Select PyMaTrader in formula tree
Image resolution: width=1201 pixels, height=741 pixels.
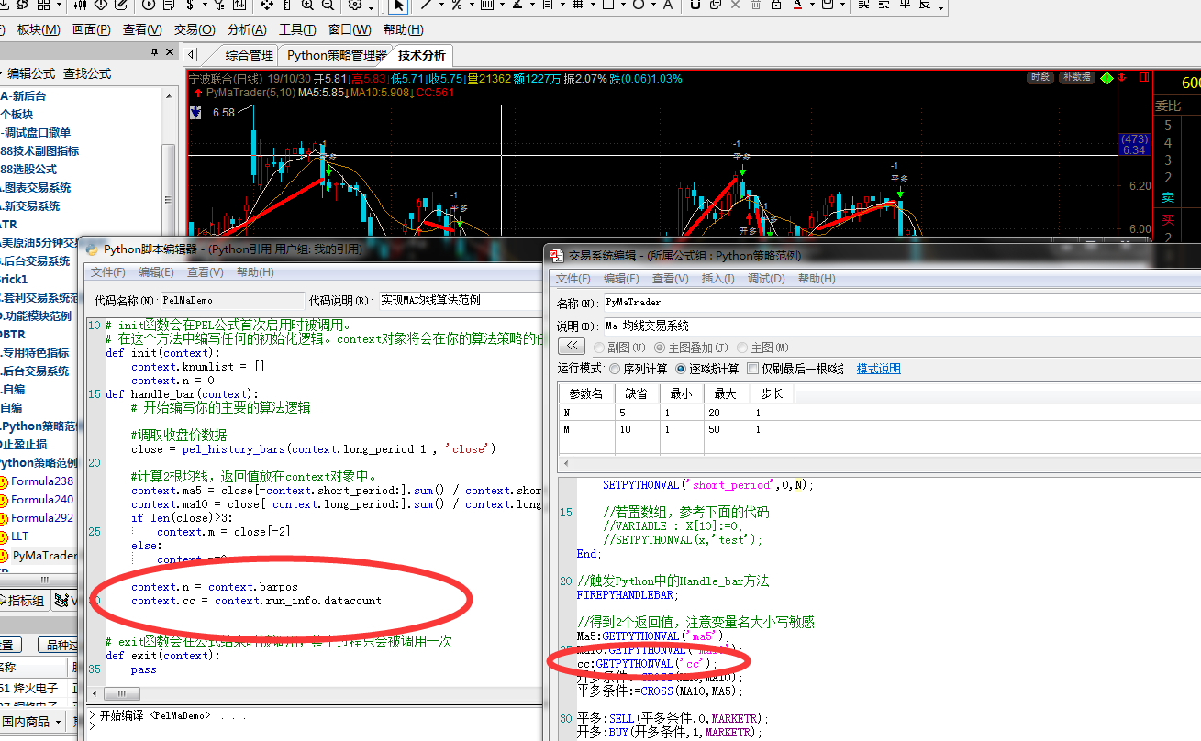44,556
